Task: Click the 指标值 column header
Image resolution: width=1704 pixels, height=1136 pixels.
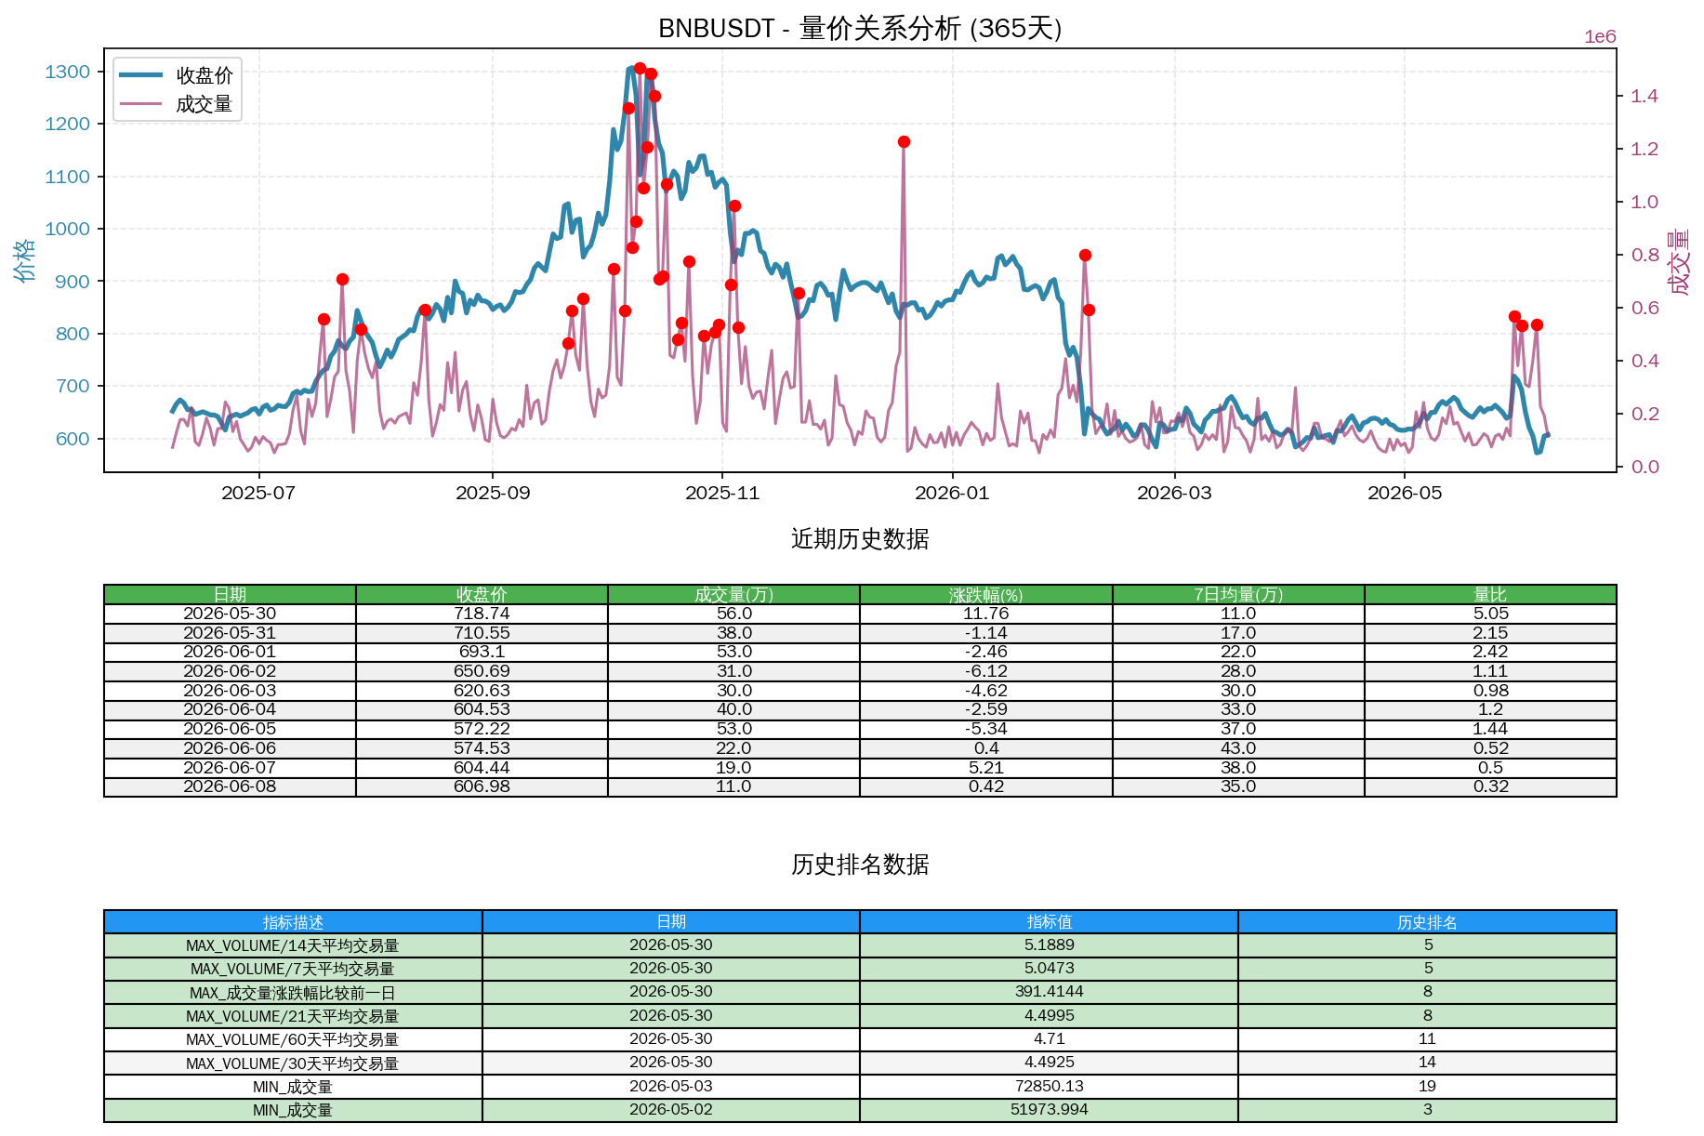Action: click(1050, 922)
